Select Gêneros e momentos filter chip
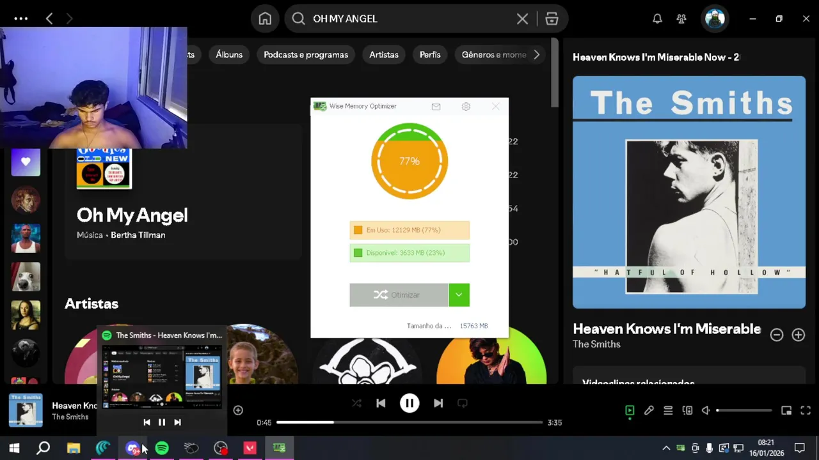This screenshot has width=819, height=460. [494, 54]
